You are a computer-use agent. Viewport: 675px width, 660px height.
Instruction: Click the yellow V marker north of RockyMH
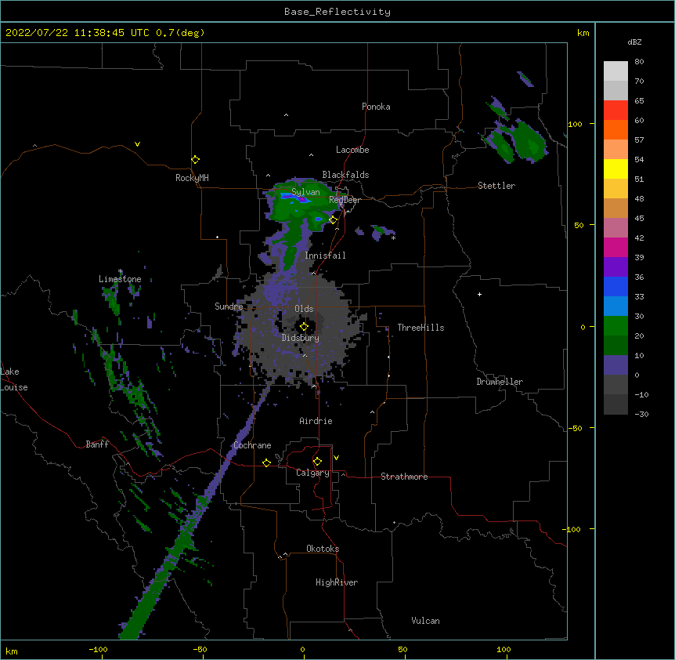(137, 144)
